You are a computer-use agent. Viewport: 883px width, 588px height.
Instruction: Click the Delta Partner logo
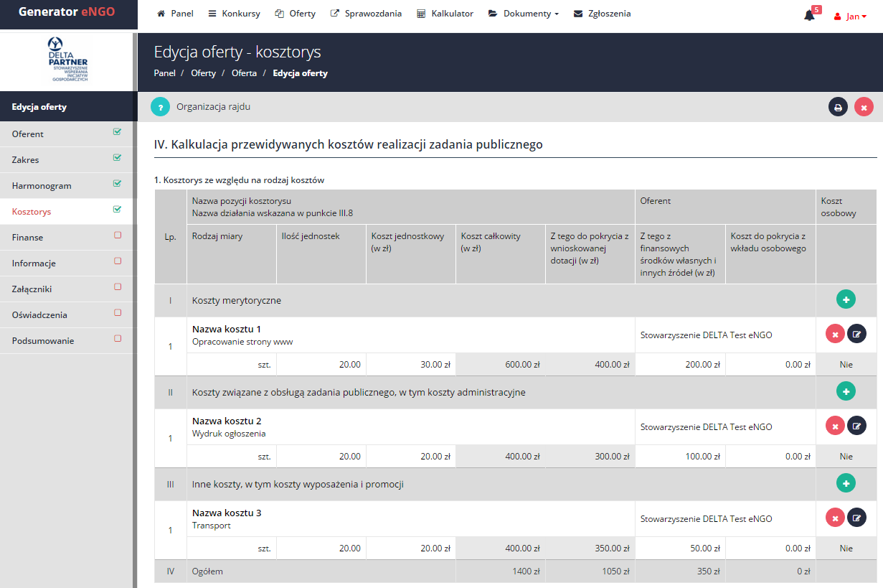coord(69,60)
